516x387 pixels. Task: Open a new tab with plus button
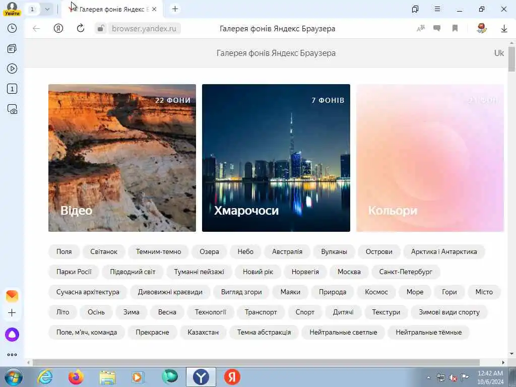[x=175, y=9]
